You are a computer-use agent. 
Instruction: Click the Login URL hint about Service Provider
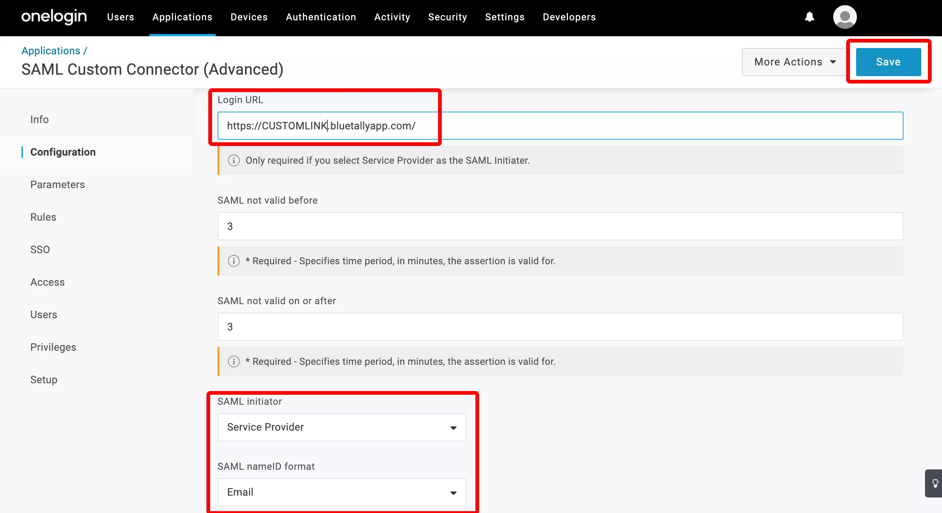pyautogui.click(x=388, y=160)
